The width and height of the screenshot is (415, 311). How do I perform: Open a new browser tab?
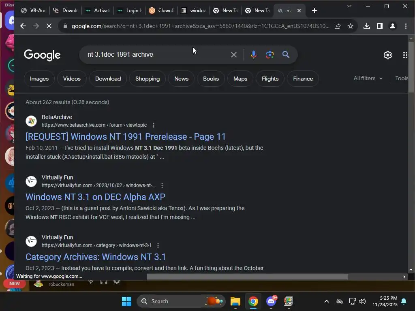pyautogui.click(x=314, y=11)
